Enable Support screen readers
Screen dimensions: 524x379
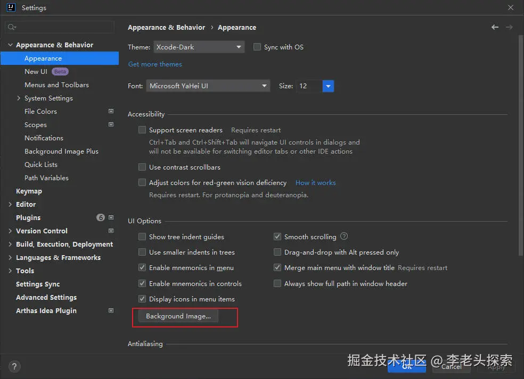point(142,130)
